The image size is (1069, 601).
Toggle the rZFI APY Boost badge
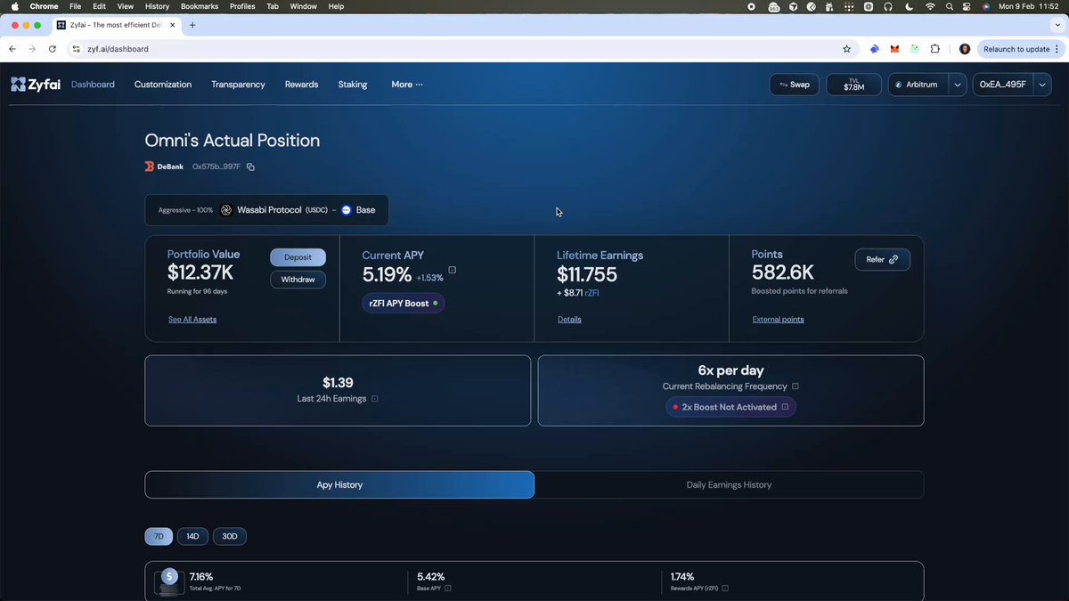(x=403, y=303)
